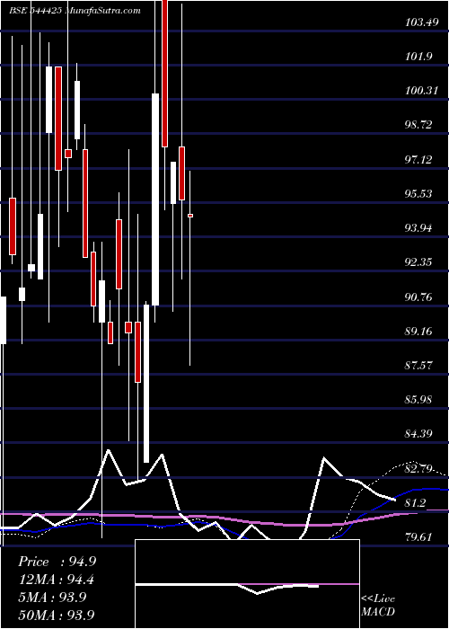Click the 103.49 price axis label
This screenshot has width=449, height=629.
pos(421,22)
